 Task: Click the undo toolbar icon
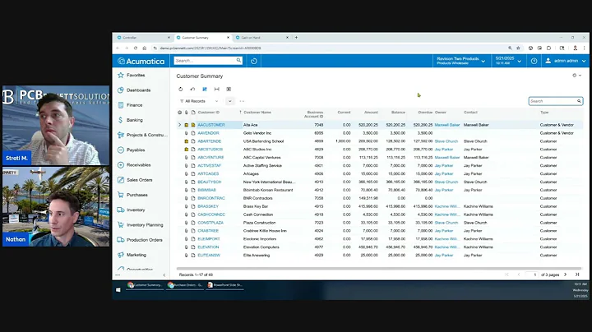(192, 89)
